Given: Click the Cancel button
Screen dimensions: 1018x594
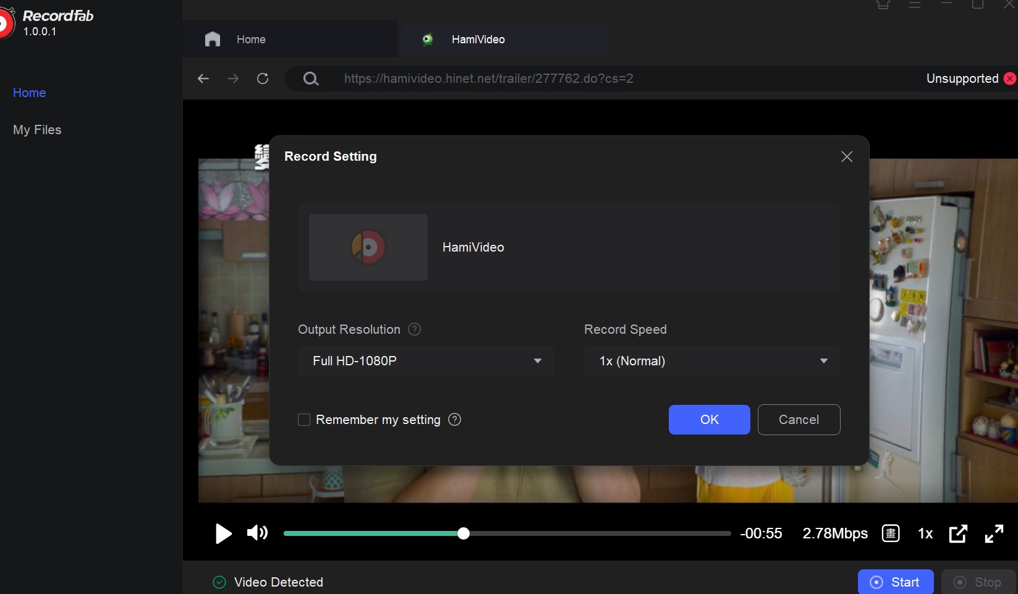Looking at the screenshot, I should pos(799,420).
